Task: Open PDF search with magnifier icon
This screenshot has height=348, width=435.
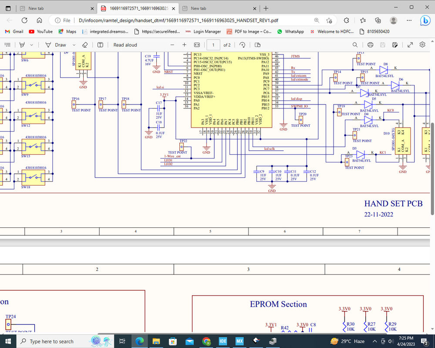Action: tap(355, 45)
